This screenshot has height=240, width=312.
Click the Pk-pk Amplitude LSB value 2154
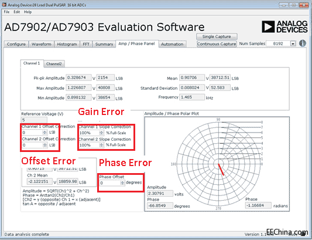[105, 77]
